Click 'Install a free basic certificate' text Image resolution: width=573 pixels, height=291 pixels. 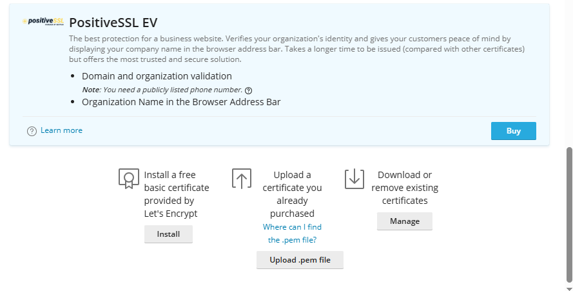coord(177,194)
